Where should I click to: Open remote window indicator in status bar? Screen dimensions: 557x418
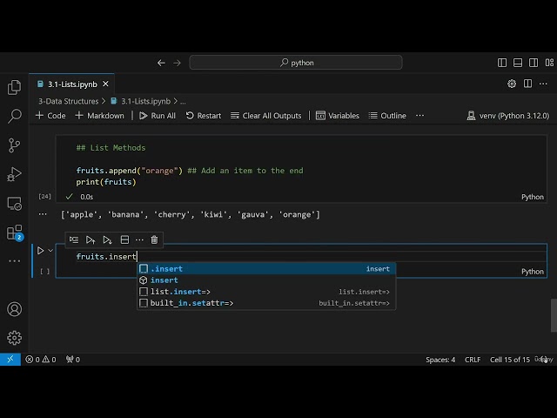(x=10, y=360)
